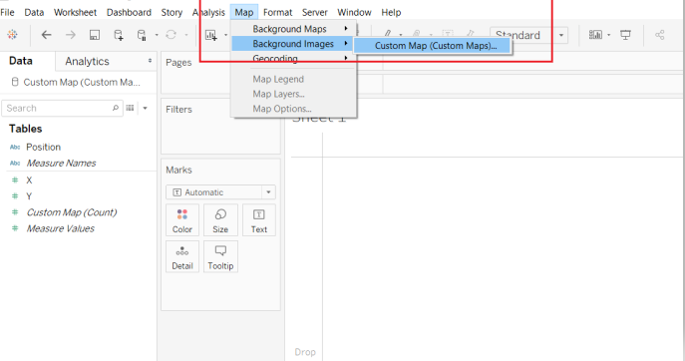685x361 pixels.
Task: Click the Tableau logo start page icon
Action: [12, 35]
